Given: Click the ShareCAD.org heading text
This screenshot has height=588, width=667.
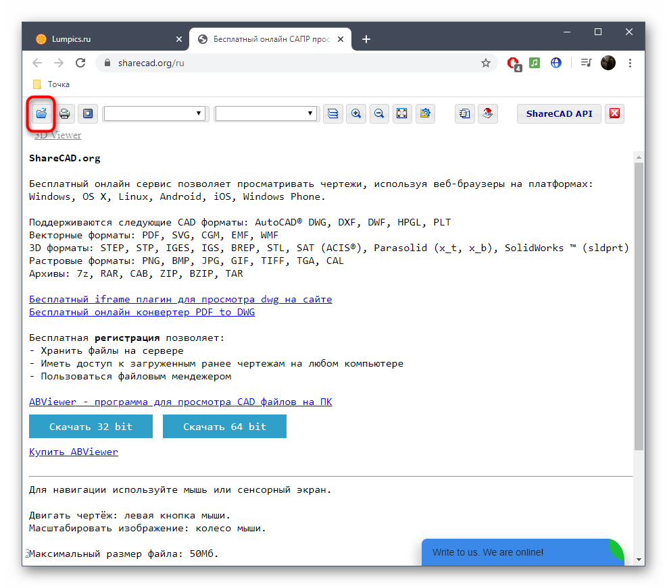Looking at the screenshot, I should point(65,158).
